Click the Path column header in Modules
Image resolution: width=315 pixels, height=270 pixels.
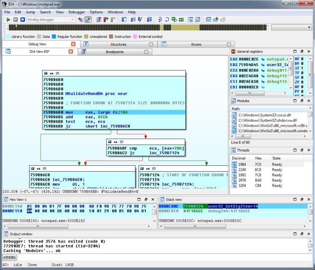[269, 109]
